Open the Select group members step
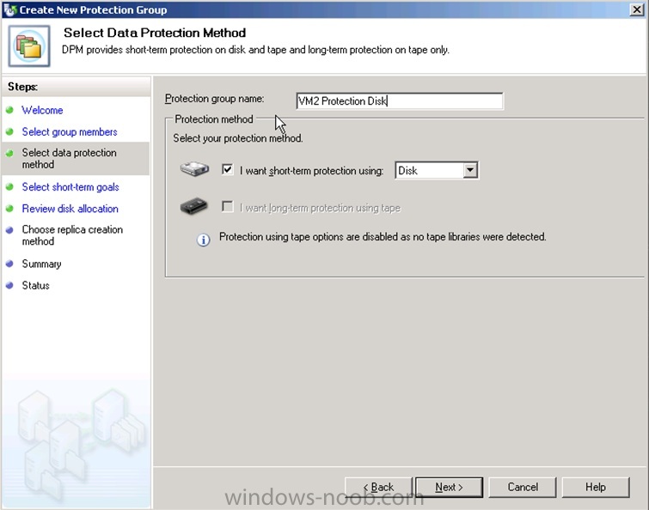The image size is (649, 510). pyautogui.click(x=70, y=132)
